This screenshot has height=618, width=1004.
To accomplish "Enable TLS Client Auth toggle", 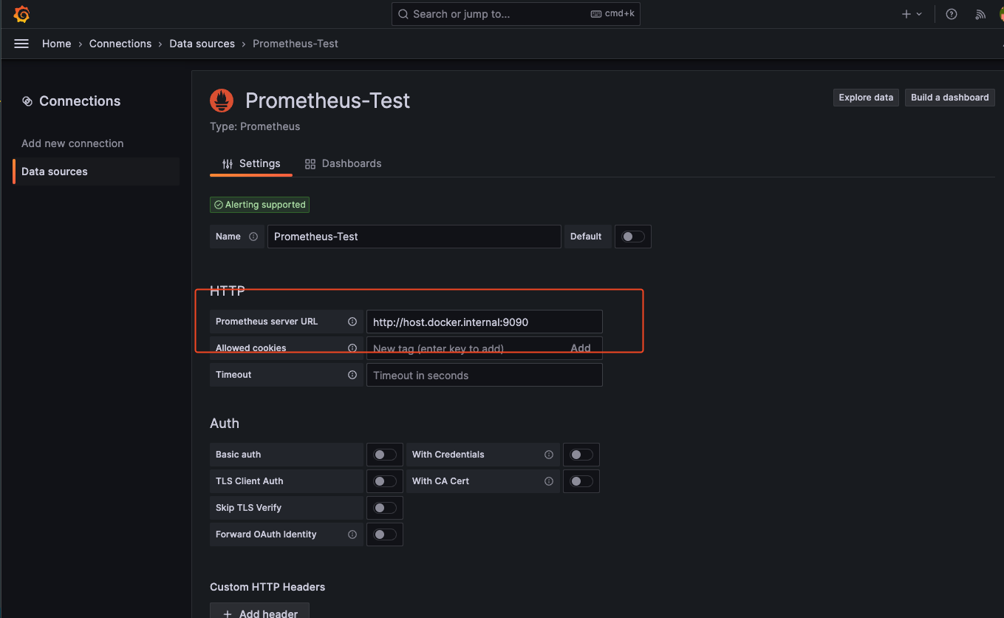I will (385, 481).
